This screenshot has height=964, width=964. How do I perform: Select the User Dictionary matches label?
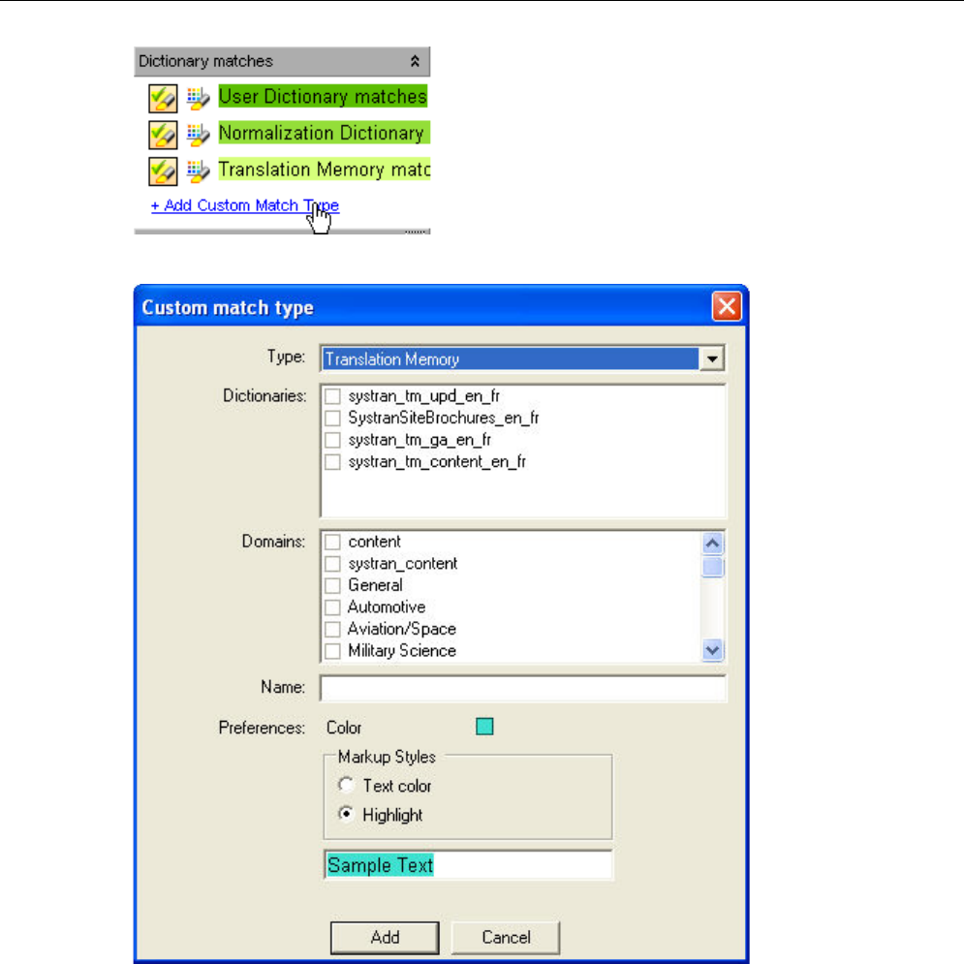(x=323, y=97)
